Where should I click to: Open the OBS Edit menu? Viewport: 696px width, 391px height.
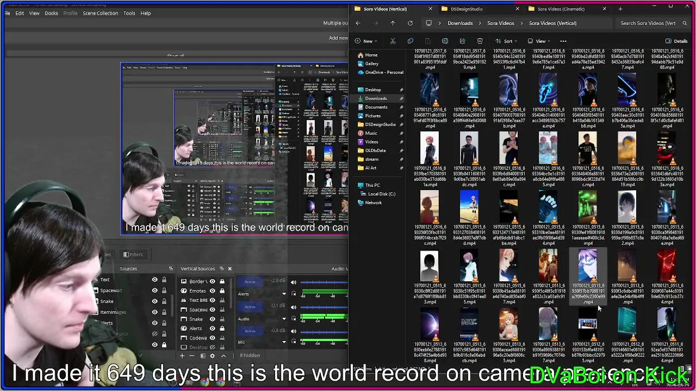(x=20, y=13)
